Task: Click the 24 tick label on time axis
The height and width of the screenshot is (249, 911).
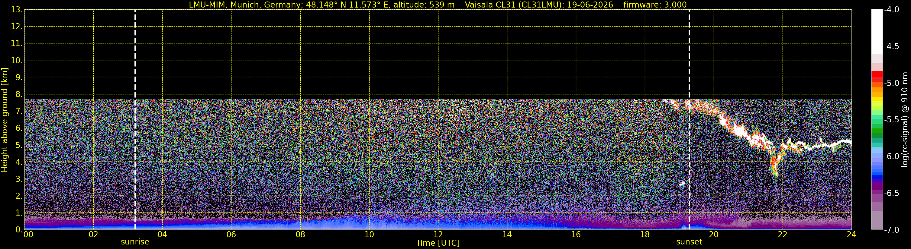Action: tap(851, 235)
